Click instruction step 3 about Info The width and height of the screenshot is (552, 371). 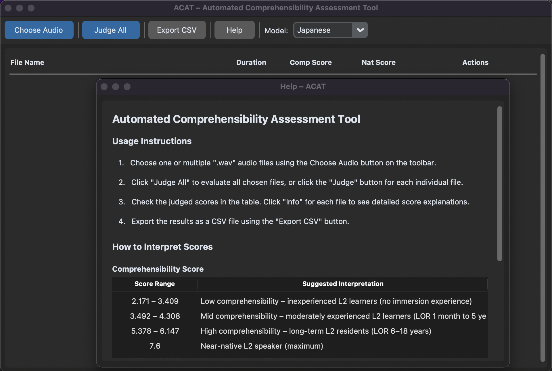(x=294, y=202)
